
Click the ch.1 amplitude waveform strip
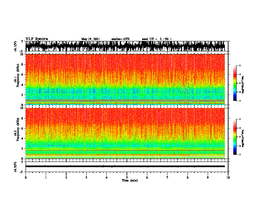point(125,46)
